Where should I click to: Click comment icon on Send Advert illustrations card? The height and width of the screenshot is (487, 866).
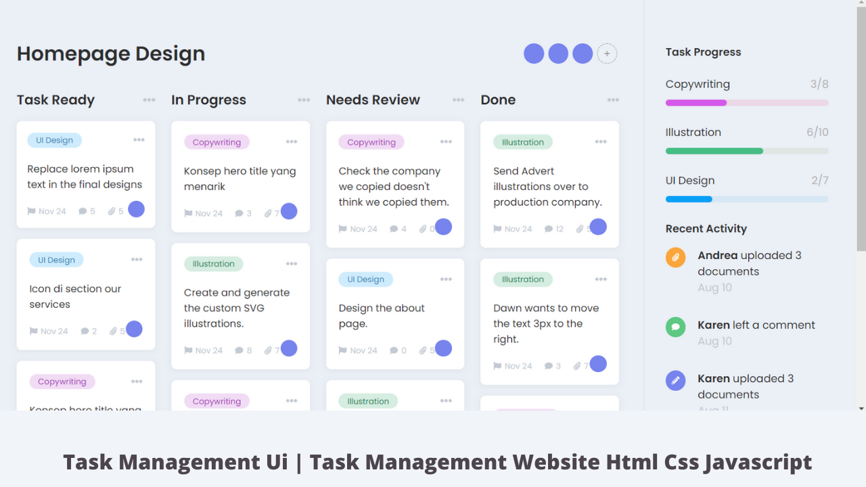549,229
